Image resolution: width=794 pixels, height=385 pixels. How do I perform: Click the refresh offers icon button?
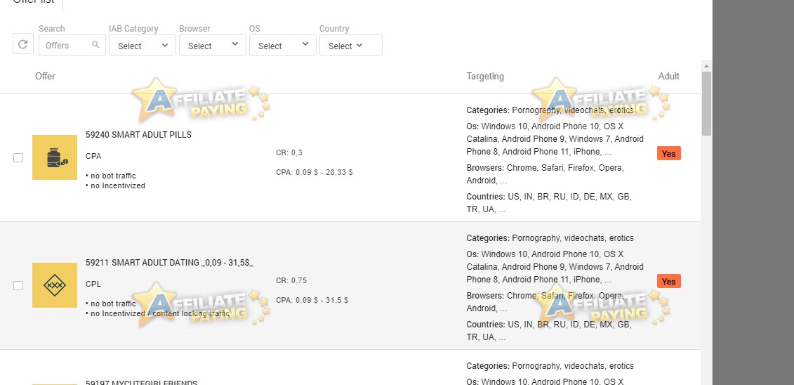[x=22, y=44]
